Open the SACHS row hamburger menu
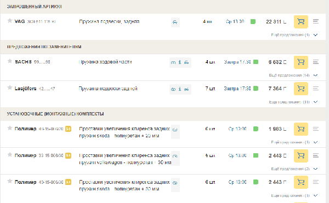This screenshot has width=329, height=203. 316,62
